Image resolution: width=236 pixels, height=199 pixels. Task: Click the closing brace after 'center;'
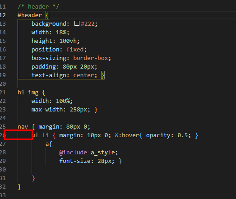click(x=103, y=75)
